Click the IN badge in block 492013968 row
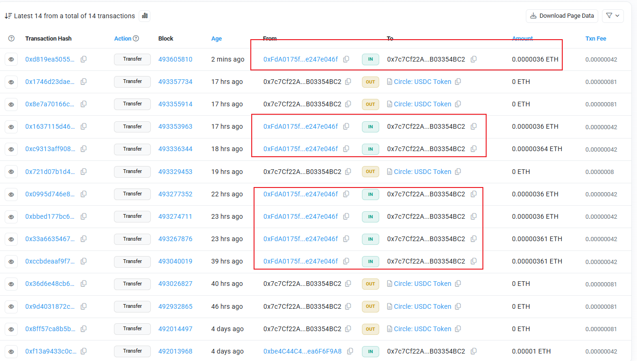The height and width of the screenshot is (361, 637). tap(370, 351)
